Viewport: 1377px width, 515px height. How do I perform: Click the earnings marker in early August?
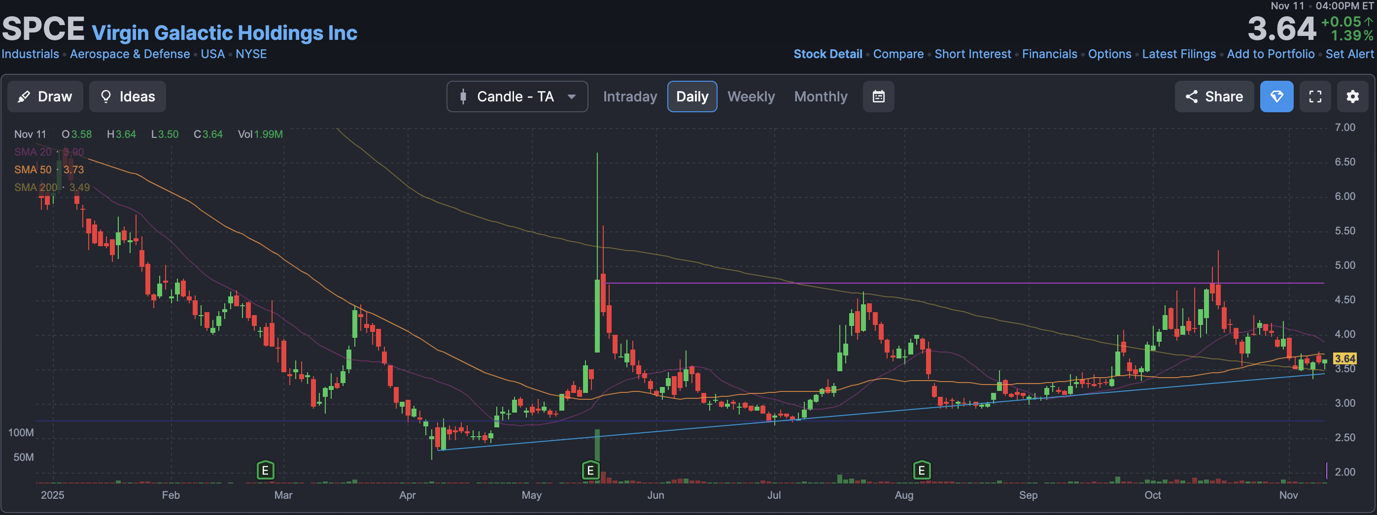point(922,471)
